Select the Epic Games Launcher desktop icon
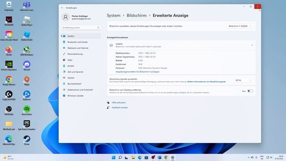The width and height of the screenshot is (286, 161). 27,125
